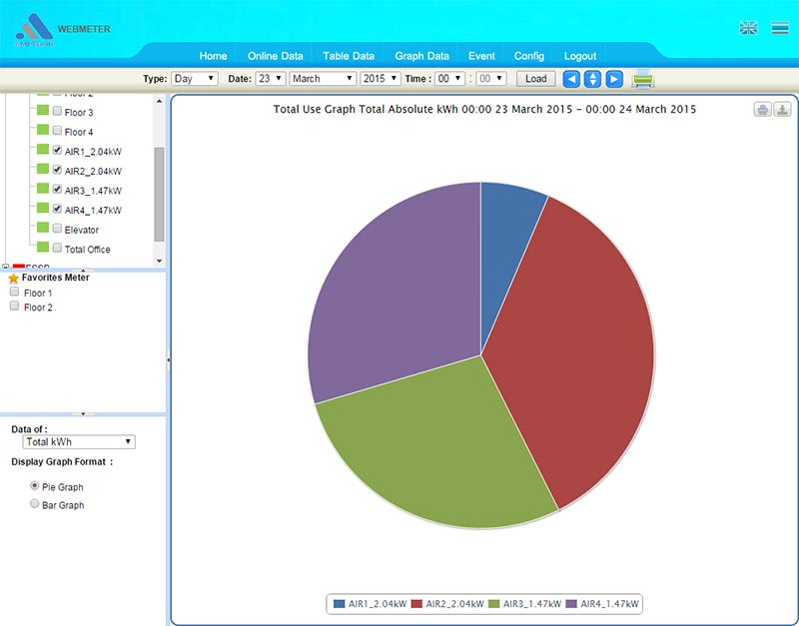Click the green printer icon in the toolbar
Image resolution: width=799 pixels, height=626 pixels.
click(642, 79)
